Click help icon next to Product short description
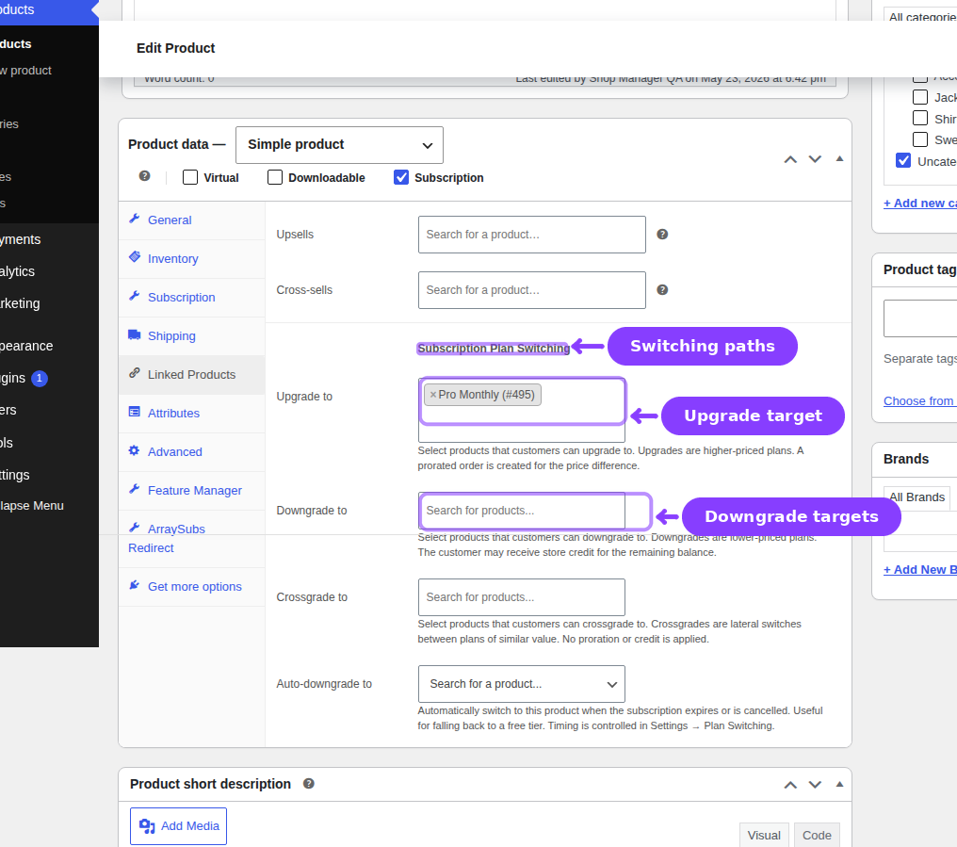 point(309,784)
